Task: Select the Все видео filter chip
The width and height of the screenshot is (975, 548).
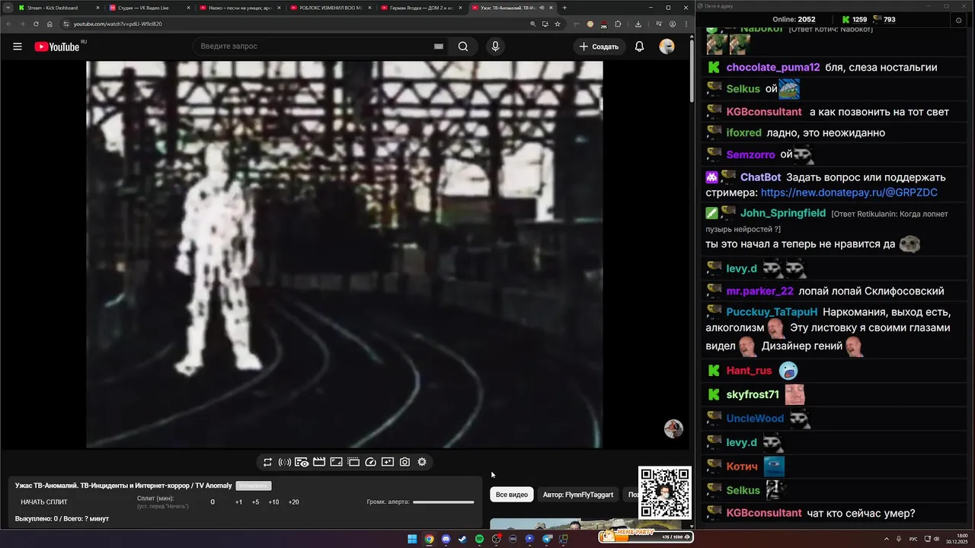Action: tap(512, 495)
